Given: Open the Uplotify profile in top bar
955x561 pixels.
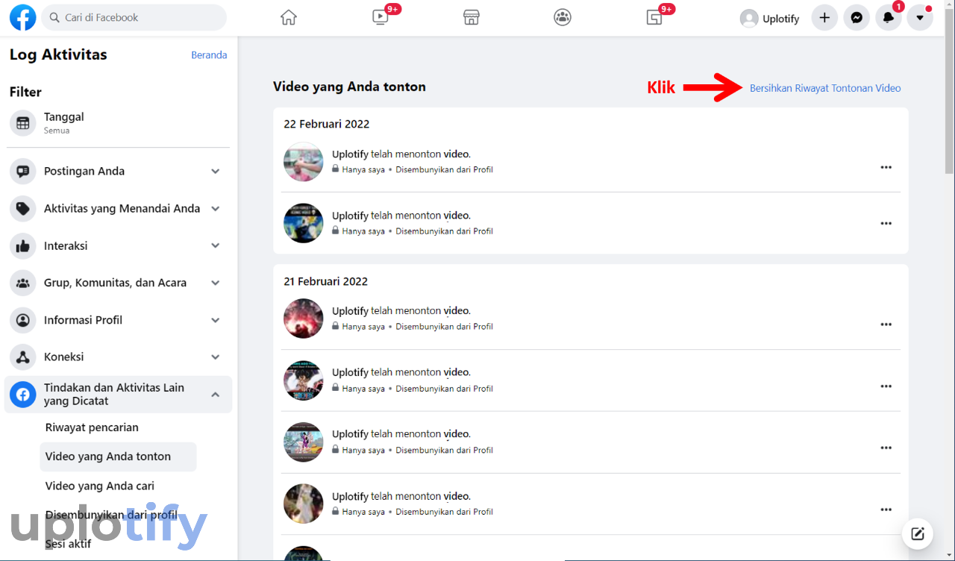Looking at the screenshot, I should (770, 19).
